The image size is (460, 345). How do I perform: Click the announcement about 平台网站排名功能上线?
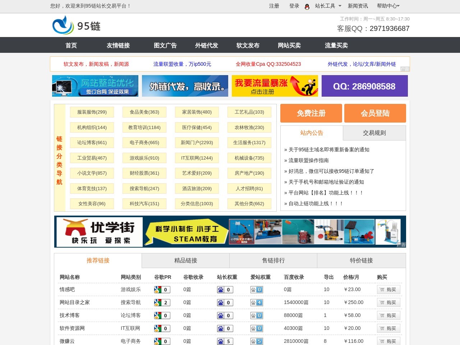click(x=325, y=193)
